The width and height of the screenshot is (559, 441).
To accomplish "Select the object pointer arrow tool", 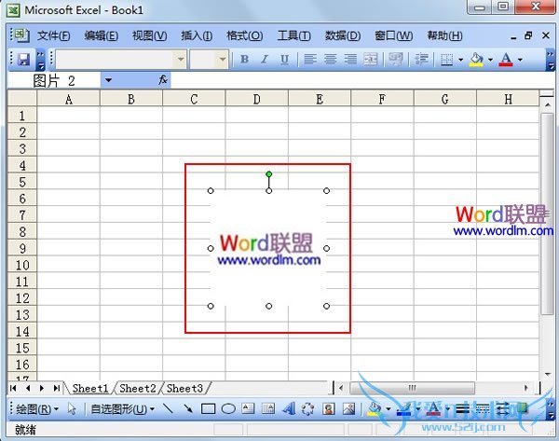I will point(72,409).
